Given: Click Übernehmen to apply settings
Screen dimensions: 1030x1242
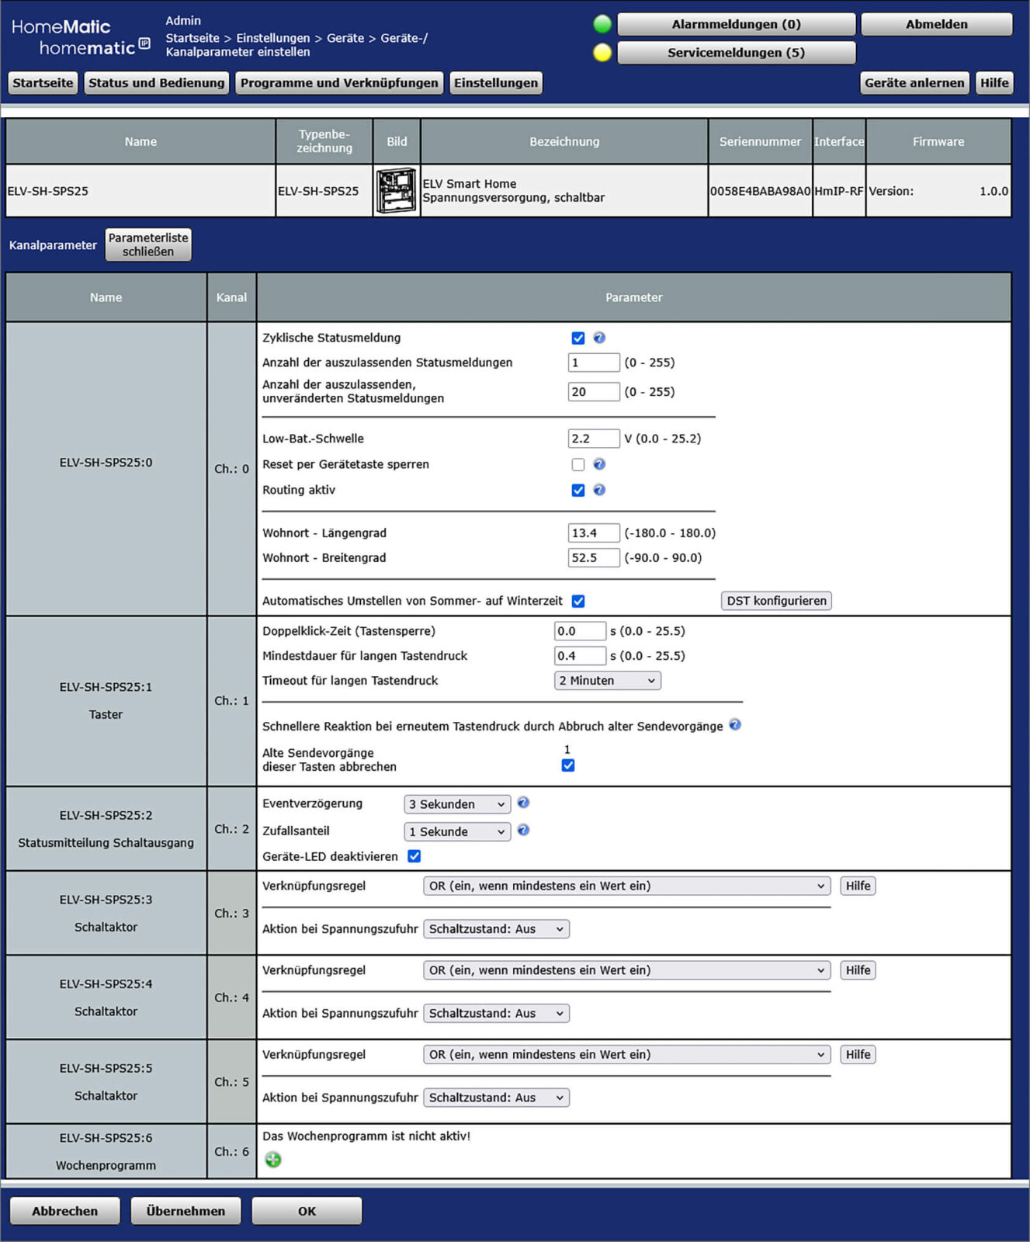Looking at the screenshot, I should click(x=186, y=1211).
